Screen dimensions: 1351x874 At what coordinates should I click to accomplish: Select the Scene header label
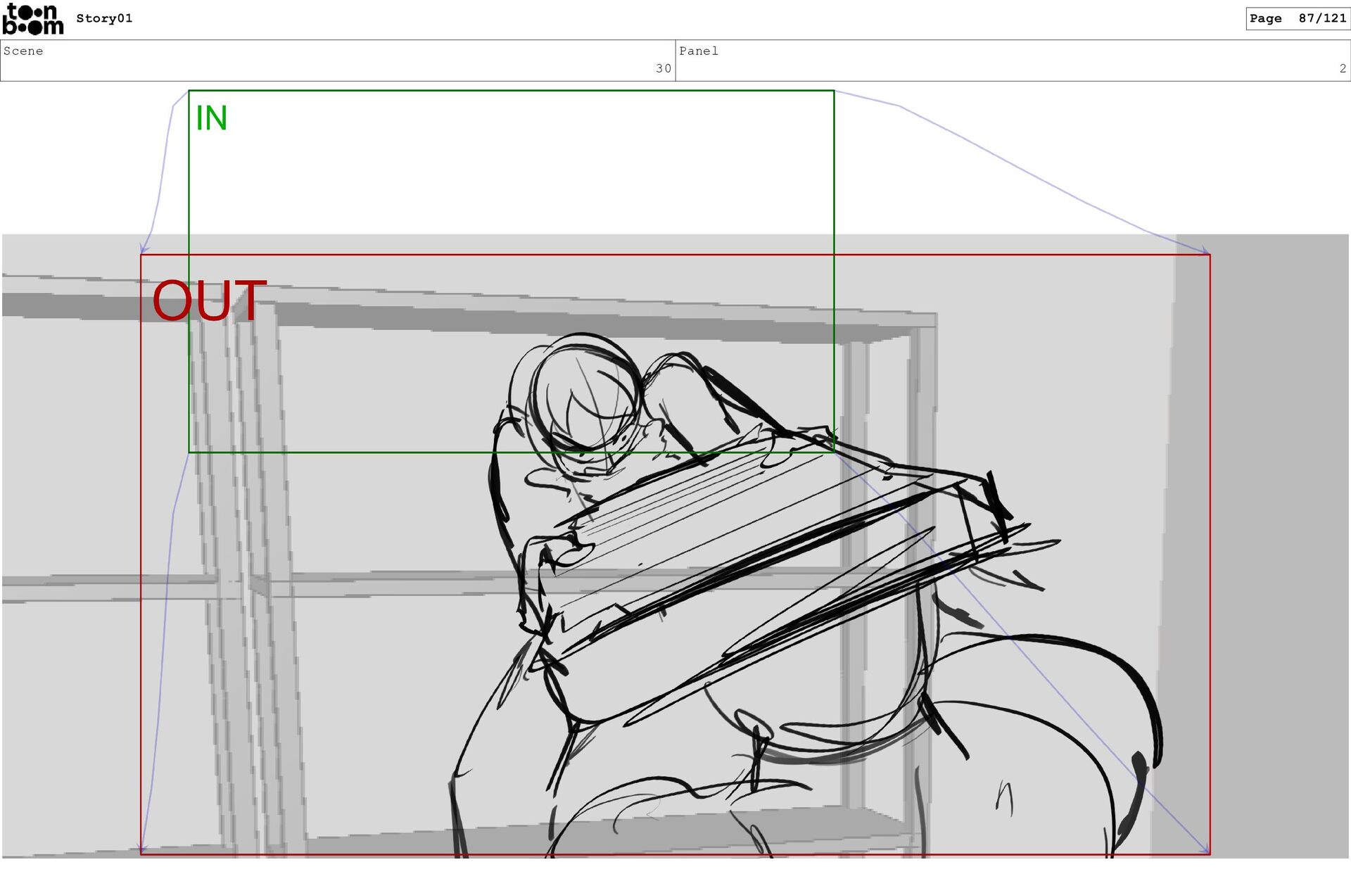[x=23, y=51]
